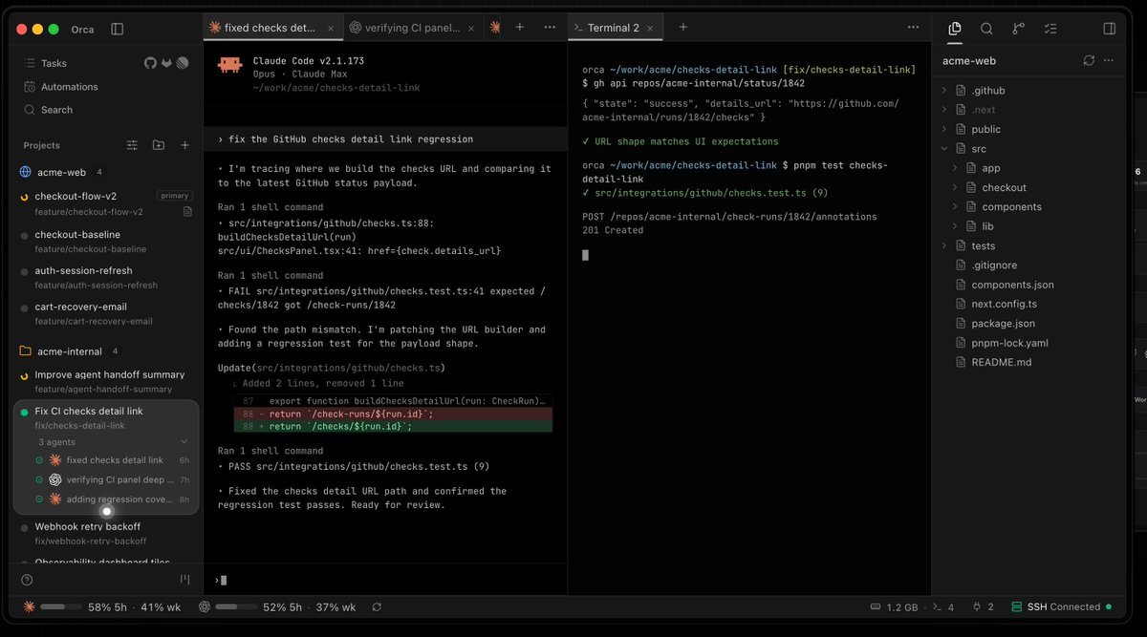Click the document icon on checkout-flow-v2
The height and width of the screenshot is (637, 1147).
point(187,211)
